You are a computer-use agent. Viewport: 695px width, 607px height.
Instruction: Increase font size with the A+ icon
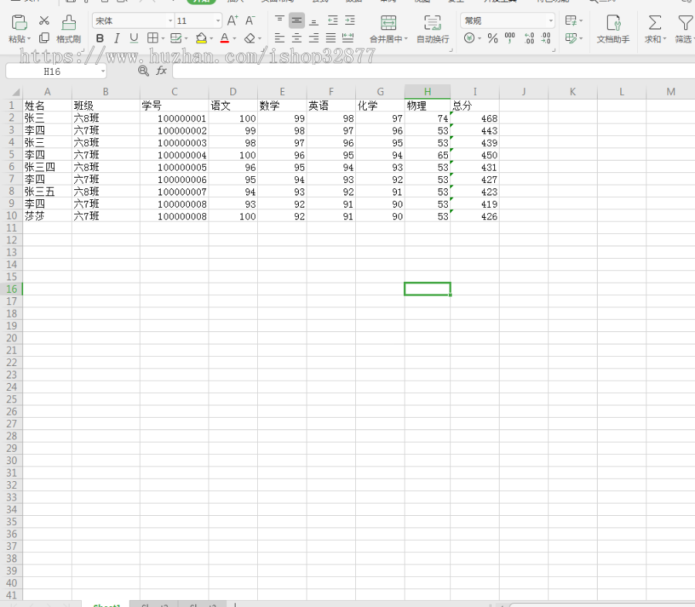pos(232,20)
